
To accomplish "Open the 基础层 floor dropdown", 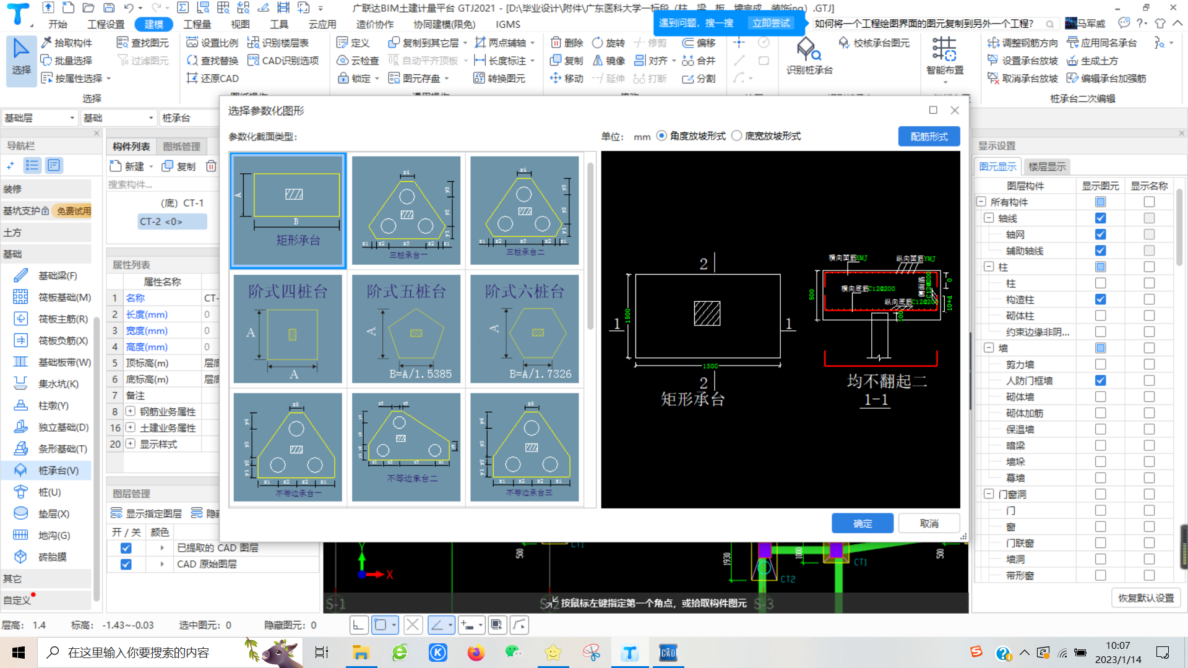I will tap(39, 118).
